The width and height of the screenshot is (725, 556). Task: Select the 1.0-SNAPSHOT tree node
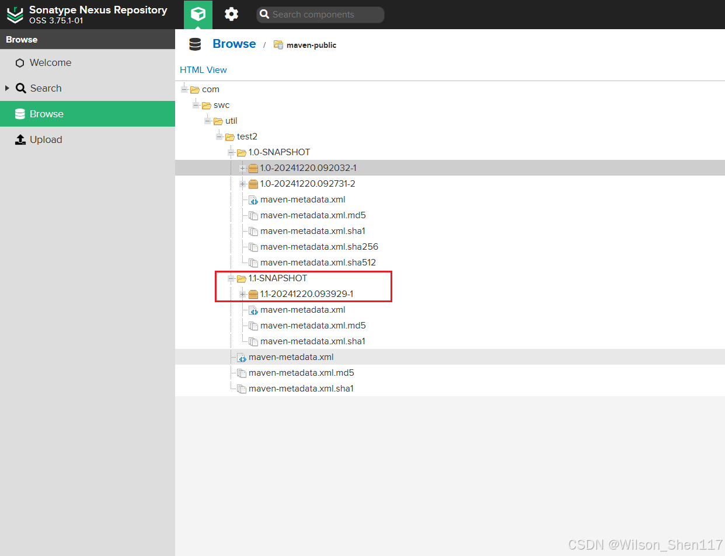[279, 152]
